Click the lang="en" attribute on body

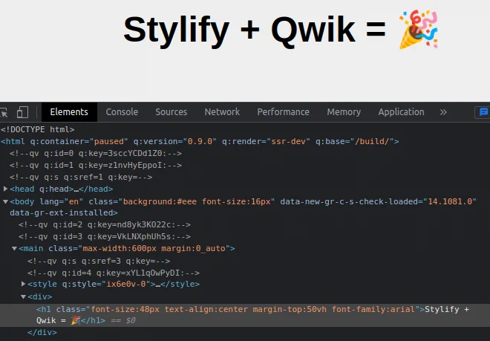61,201
